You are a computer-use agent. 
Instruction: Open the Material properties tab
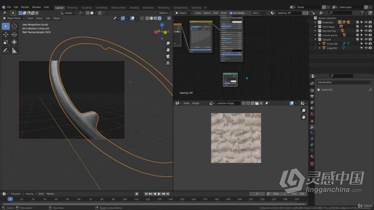click(312, 157)
